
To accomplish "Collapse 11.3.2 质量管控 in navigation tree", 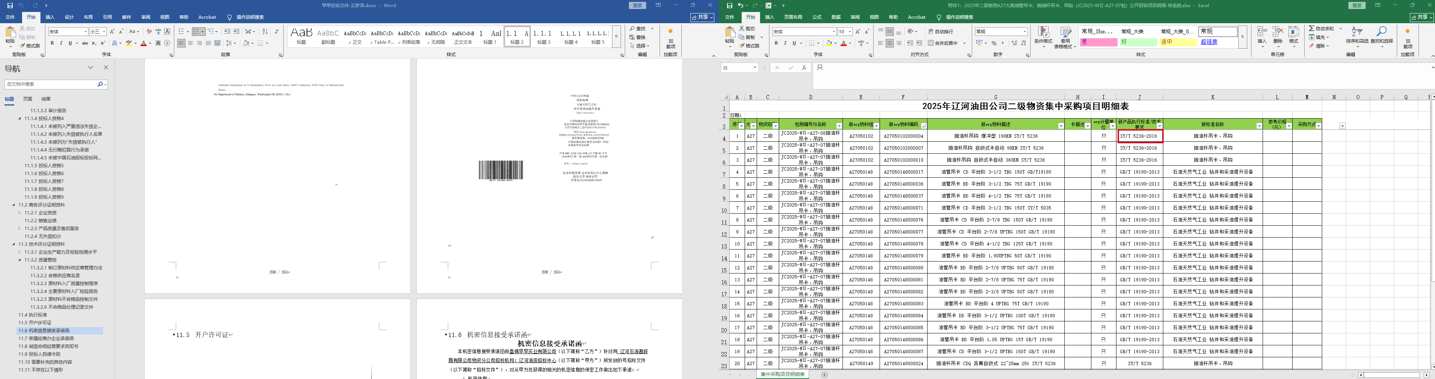I will [20, 260].
